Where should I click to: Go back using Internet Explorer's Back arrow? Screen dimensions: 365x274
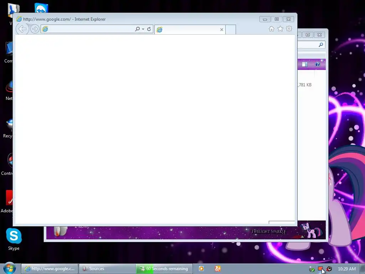[22, 29]
